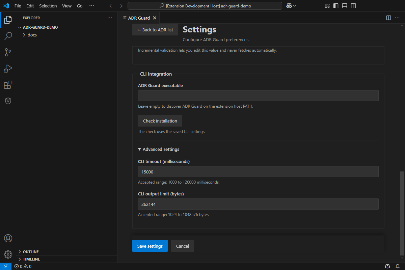The width and height of the screenshot is (405, 270).
Task: Click the Settings heading
Action: (x=199, y=30)
